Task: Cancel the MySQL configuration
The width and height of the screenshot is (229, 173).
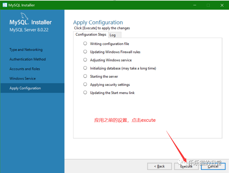Action: point(213,166)
